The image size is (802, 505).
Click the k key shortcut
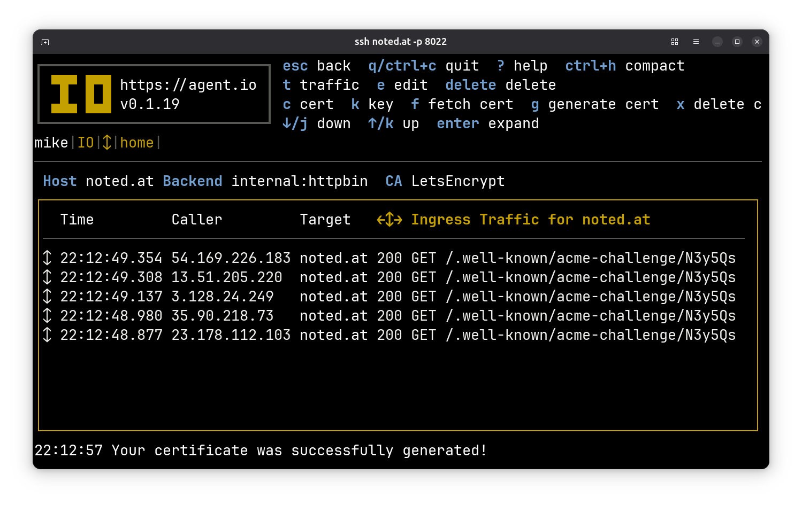(372, 104)
